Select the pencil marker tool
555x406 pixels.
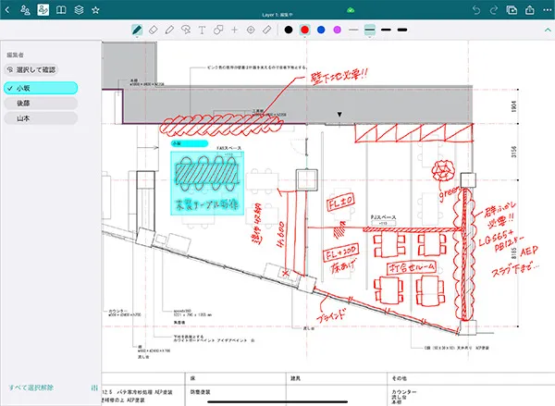(169, 31)
